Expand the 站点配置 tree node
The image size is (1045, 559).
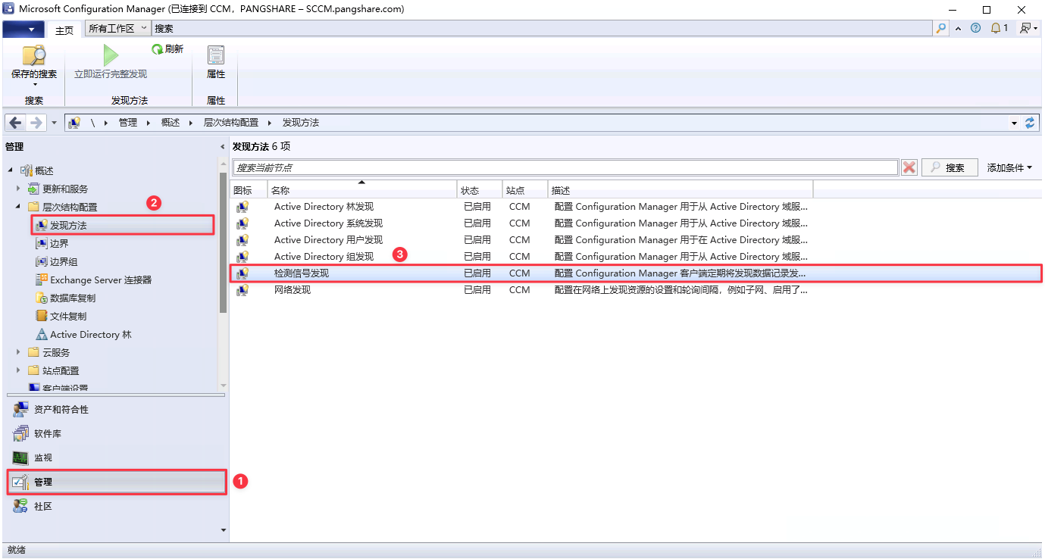point(18,370)
